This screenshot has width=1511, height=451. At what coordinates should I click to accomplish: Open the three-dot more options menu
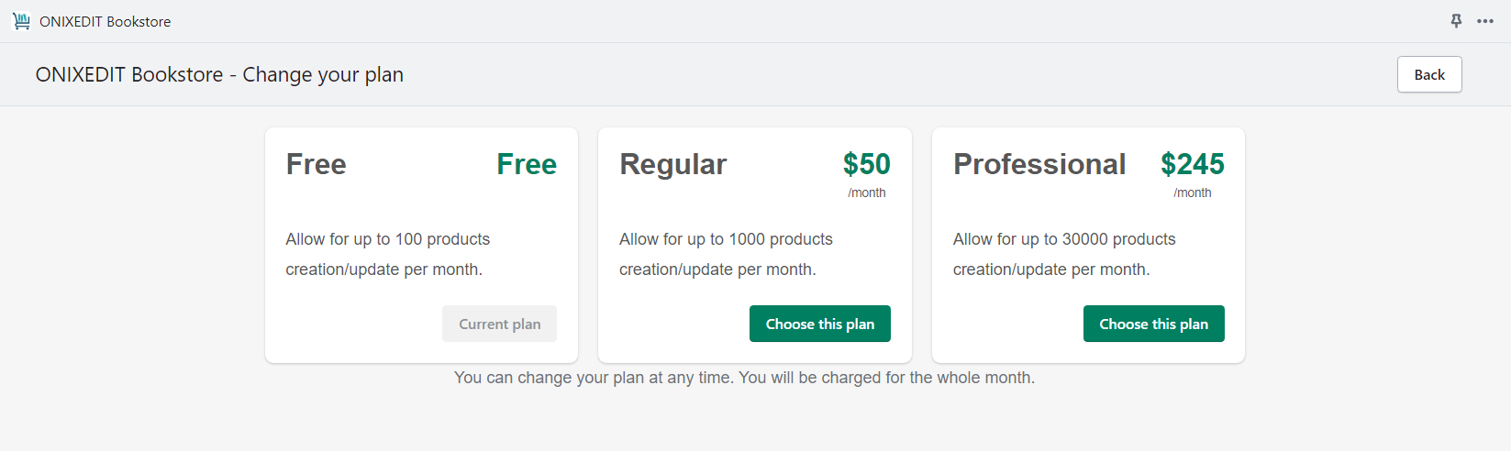point(1485,21)
